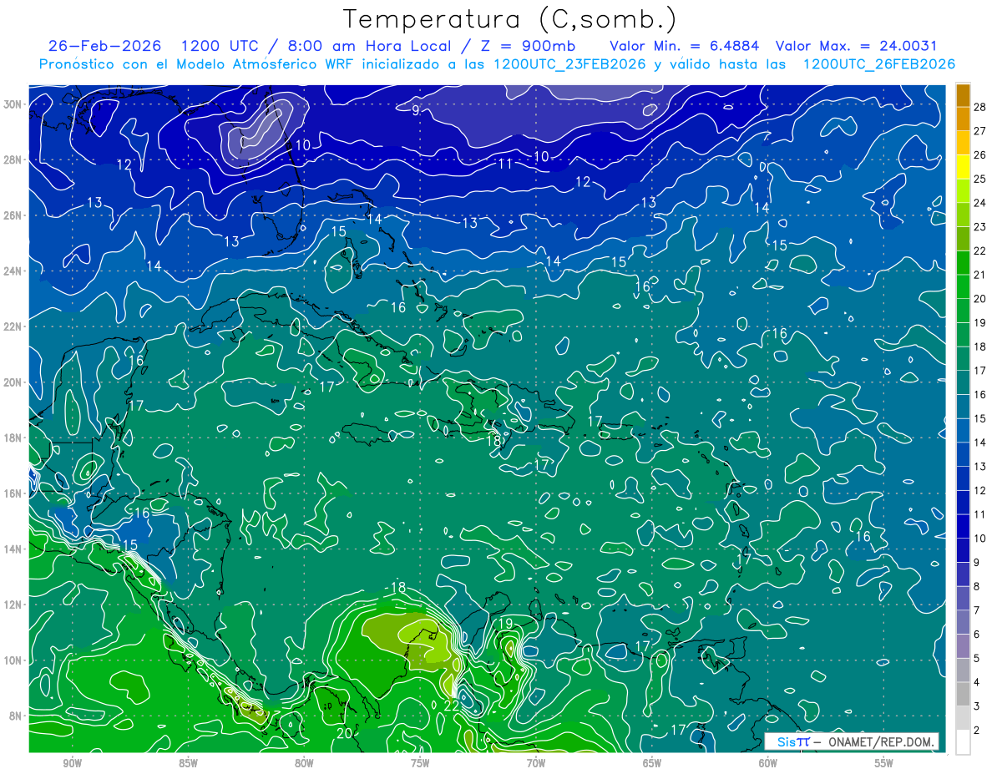Viewport: 1002px width, 774px height.
Task: Pick the yellow colorbar swatch between 25 and 26
Action: click(x=964, y=167)
